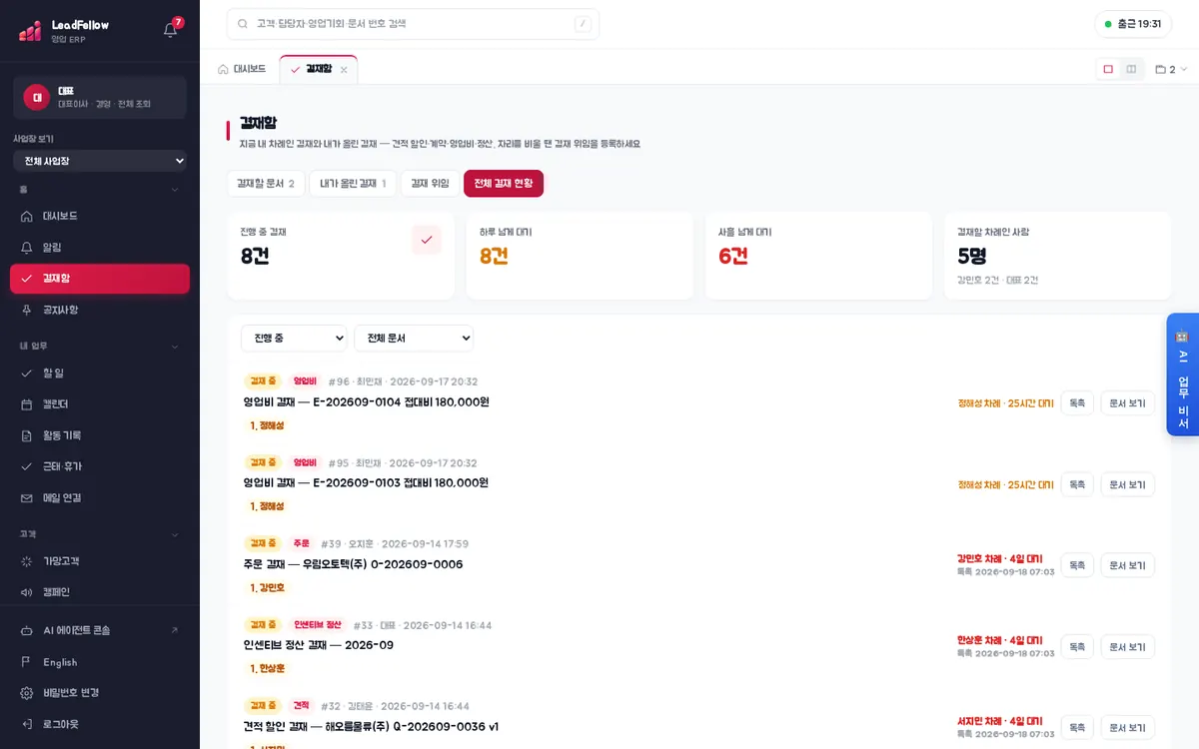The image size is (1199, 749).
Task: Click the English language flag icon
Action: click(x=27, y=662)
